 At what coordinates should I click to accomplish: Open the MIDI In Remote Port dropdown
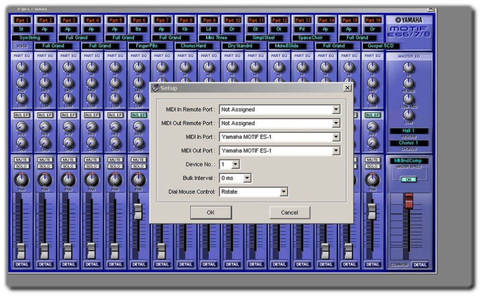click(x=336, y=109)
